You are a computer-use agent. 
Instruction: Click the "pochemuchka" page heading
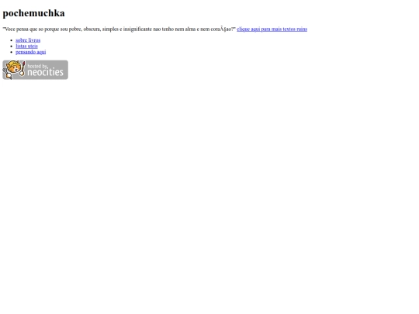(33, 13)
